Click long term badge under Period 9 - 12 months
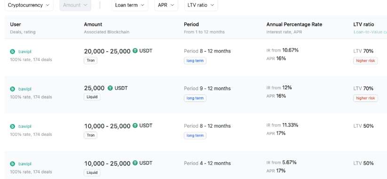Image resolution: width=387 pixels, height=179 pixels. pos(195,98)
